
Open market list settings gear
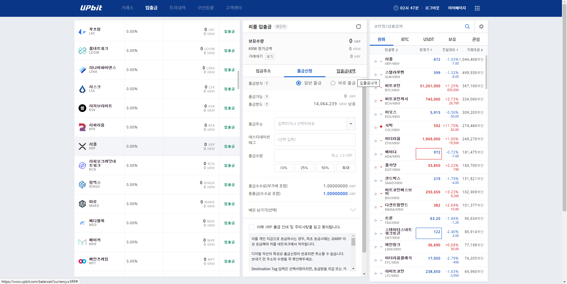pos(481,27)
